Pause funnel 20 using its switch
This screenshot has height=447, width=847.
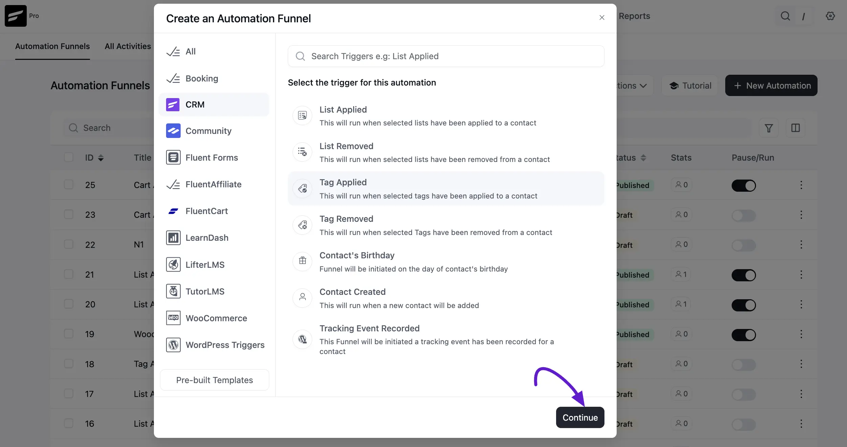click(x=744, y=305)
